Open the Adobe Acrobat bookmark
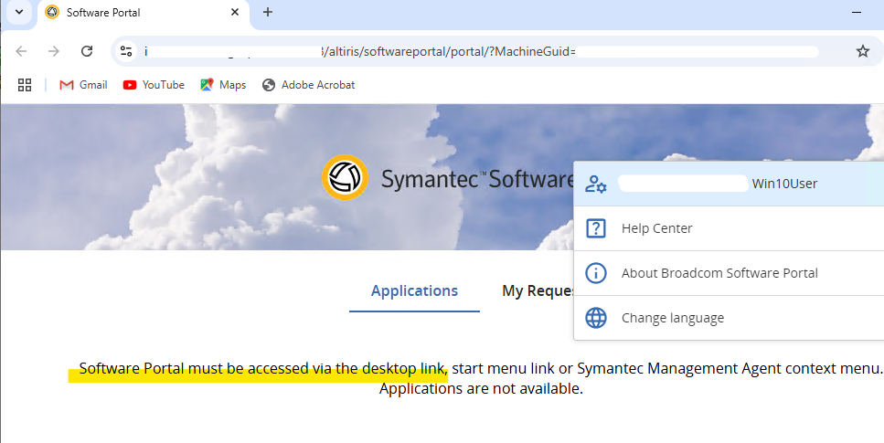Screen dimensions: 884x443 (308, 85)
